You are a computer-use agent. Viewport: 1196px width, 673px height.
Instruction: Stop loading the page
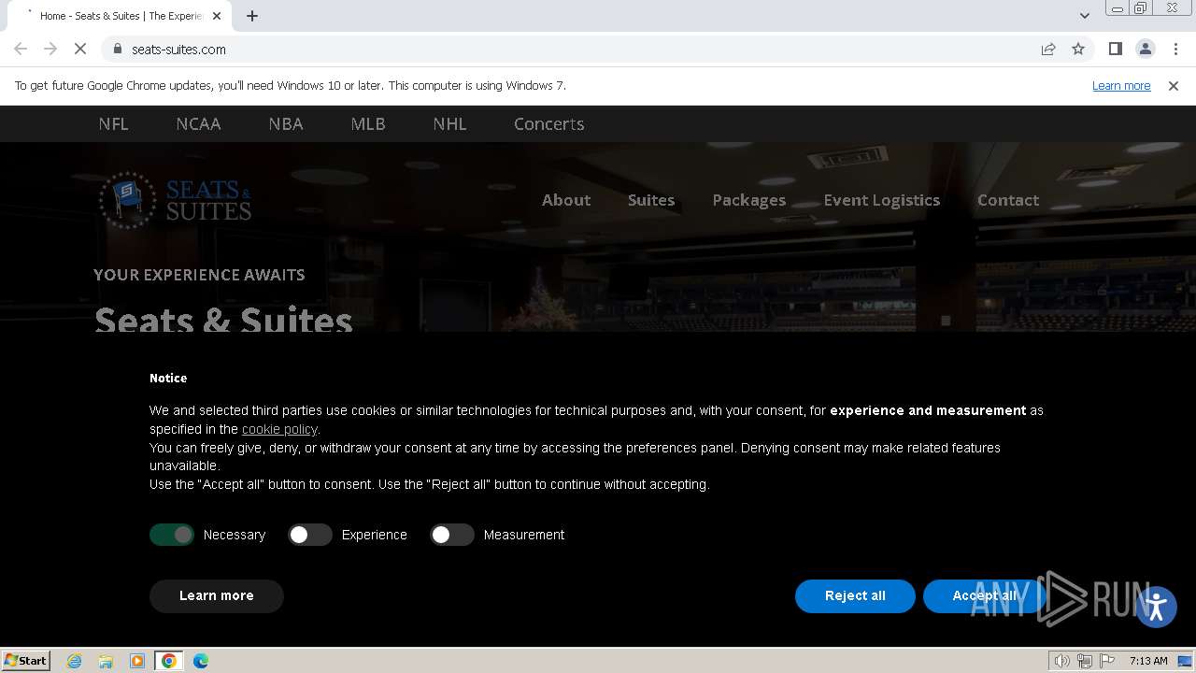tap(80, 50)
